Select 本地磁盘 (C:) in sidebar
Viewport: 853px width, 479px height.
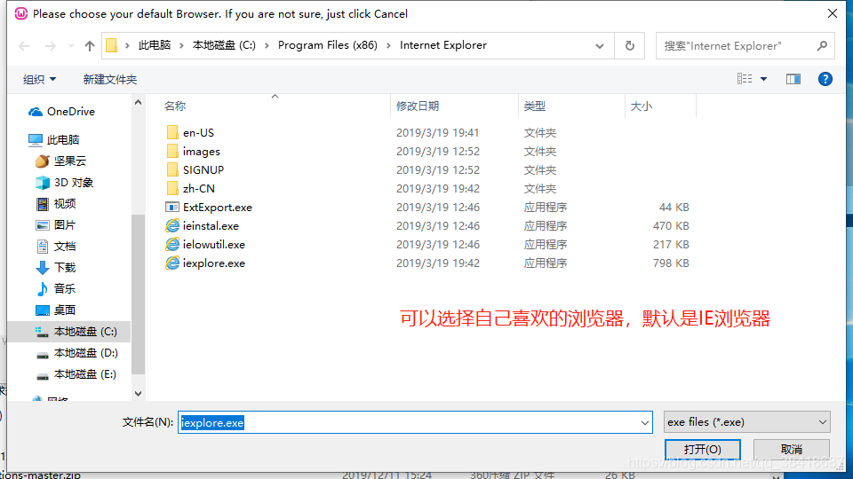(69, 331)
